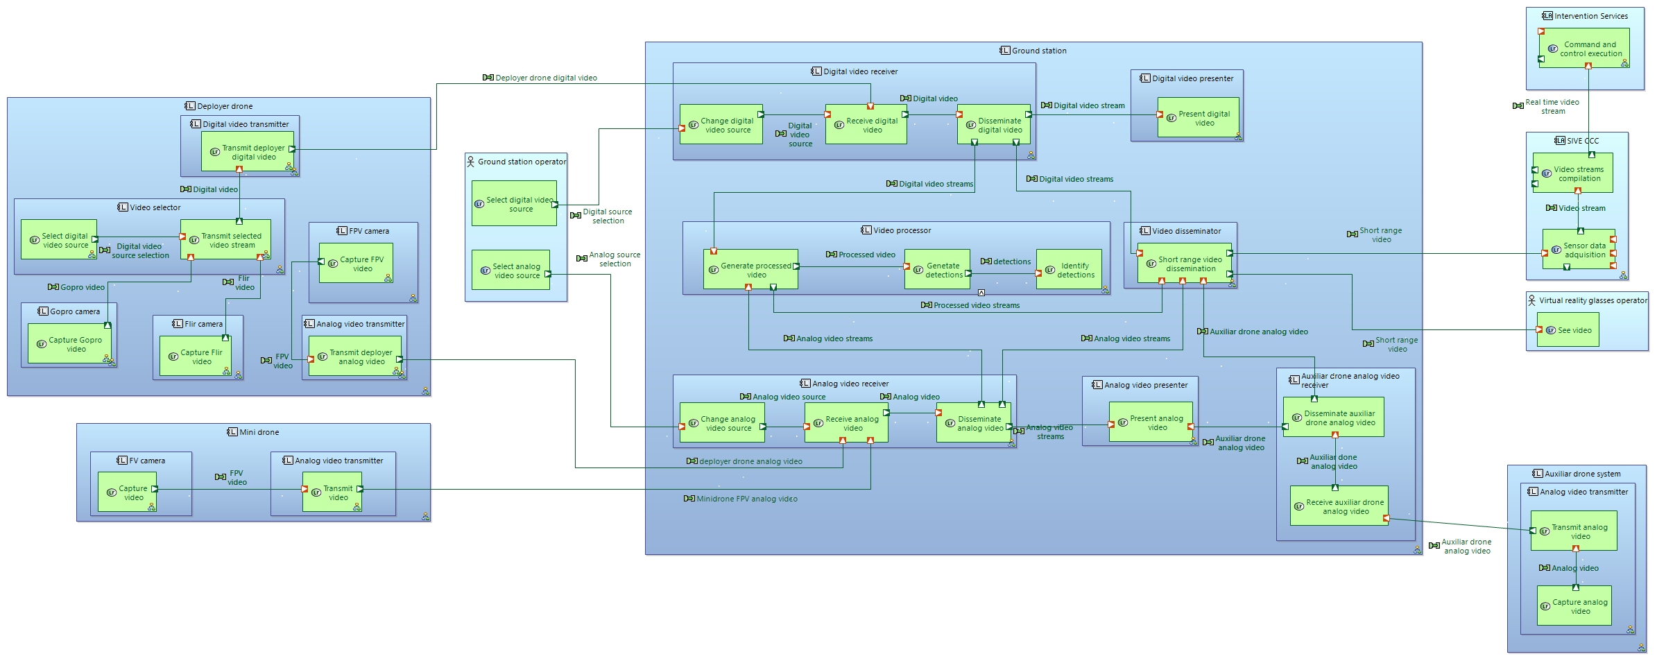The height and width of the screenshot is (661, 1657).
Task: Click the exchange icon beside detections label
Action: pyautogui.click(x=986, y=261)
